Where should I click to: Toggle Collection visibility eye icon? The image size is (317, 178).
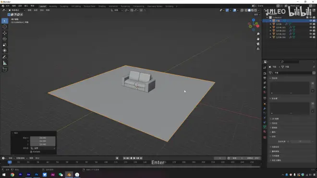tap(311, 18)
